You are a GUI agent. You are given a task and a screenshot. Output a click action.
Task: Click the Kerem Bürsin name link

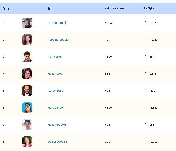click(x=57, y=91)
